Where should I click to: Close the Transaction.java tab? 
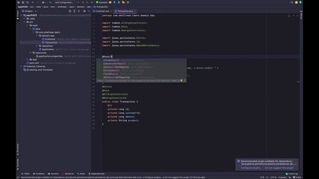[135, 11]
